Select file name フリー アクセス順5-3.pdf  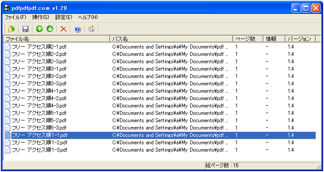click(x=39, y=128)
